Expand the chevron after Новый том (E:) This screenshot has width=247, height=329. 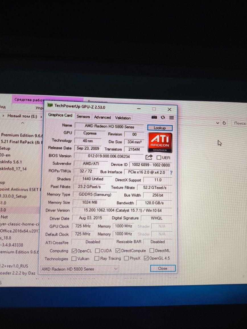point(41,116)
